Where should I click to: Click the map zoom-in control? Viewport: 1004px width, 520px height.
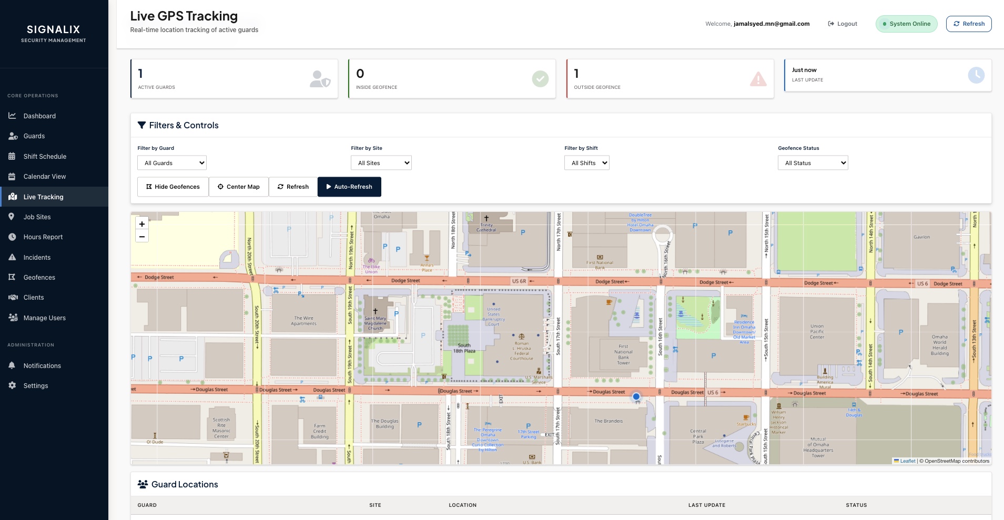coord(141,224)
